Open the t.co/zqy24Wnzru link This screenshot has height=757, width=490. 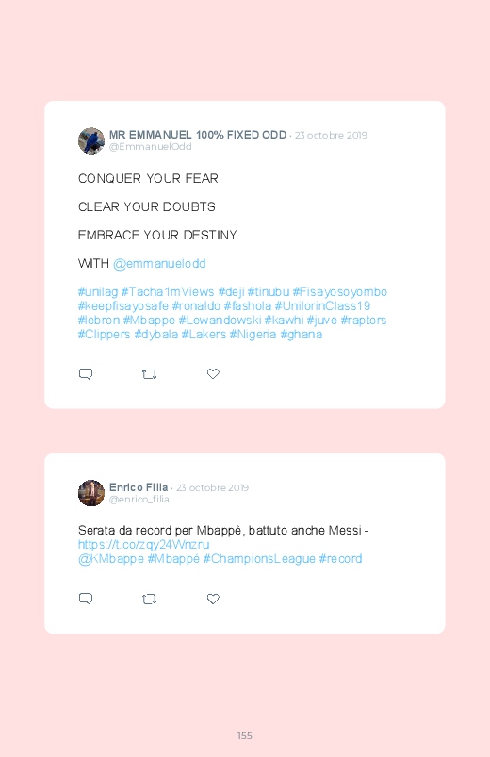coord(144,545)
